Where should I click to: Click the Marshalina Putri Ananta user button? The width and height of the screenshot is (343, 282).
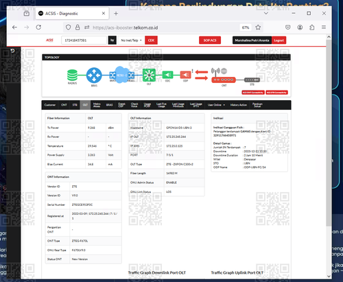click(252, 40)
